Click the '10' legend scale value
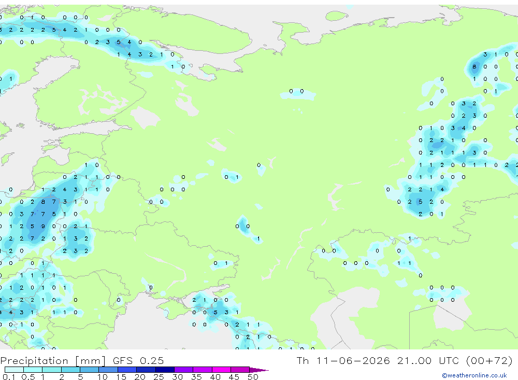Screen dimensions: 518x380 click(x=102, y=377)
